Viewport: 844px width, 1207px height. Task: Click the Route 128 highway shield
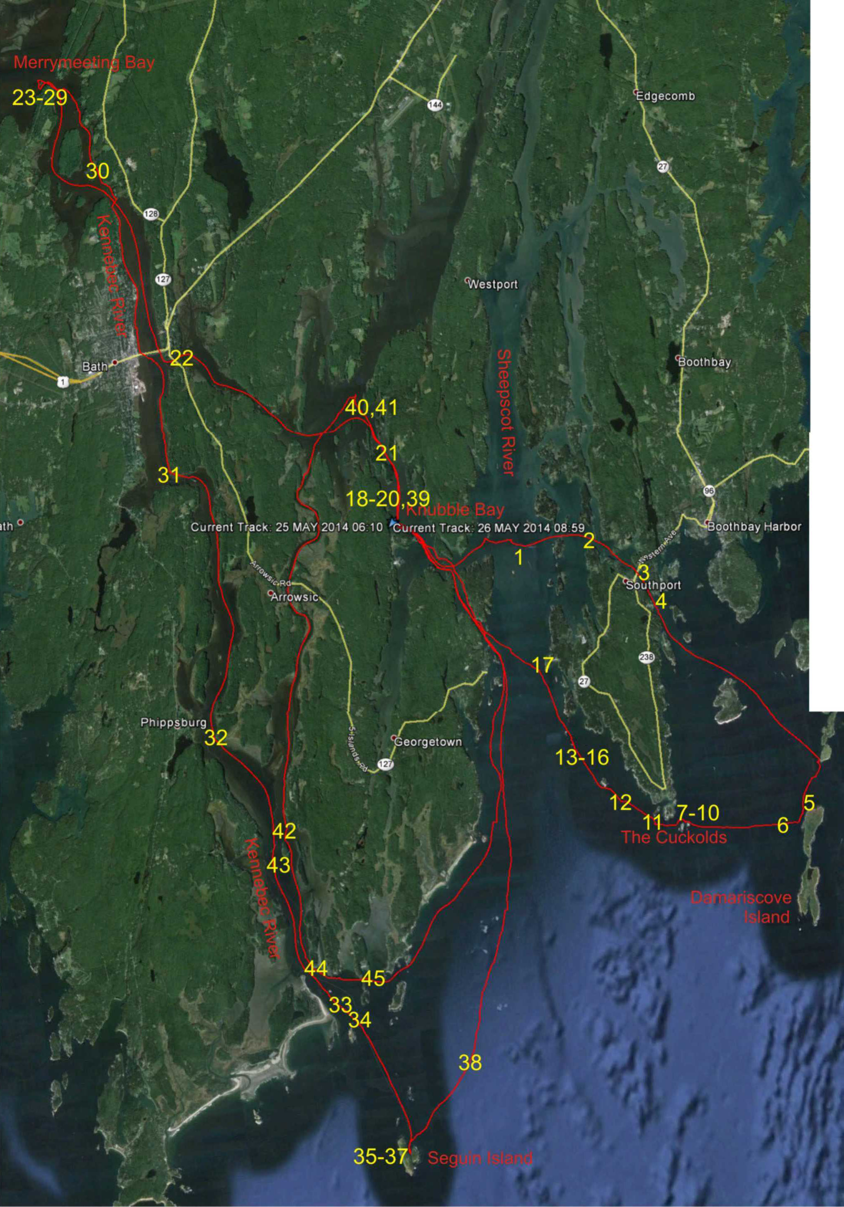coord(151,214)
